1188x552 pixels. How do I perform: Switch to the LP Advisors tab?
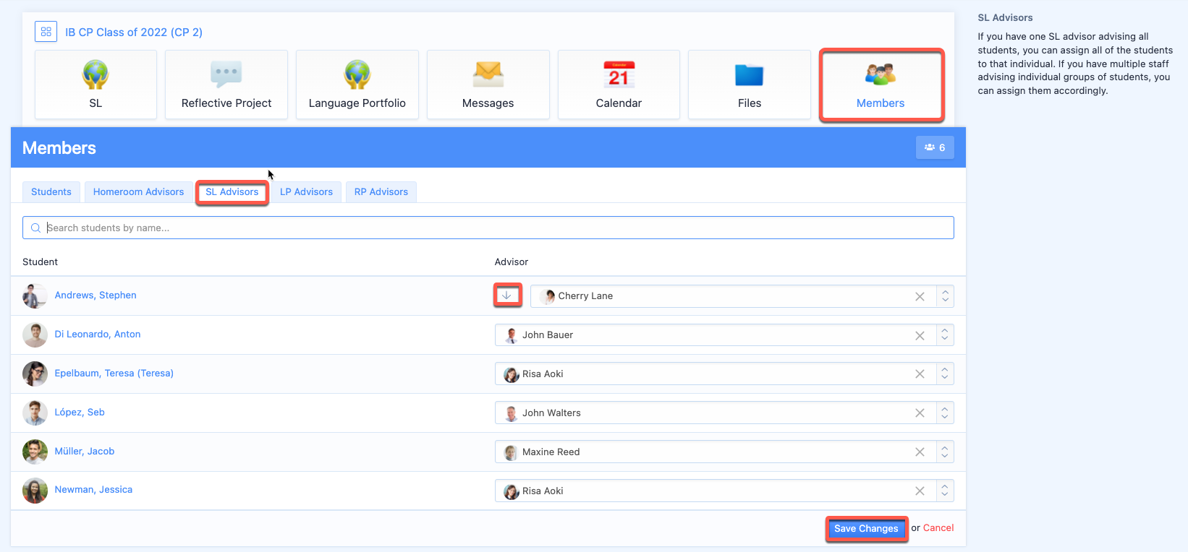pyautogui.click(x=307, y=191)
